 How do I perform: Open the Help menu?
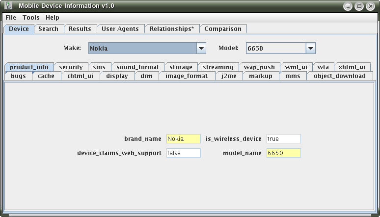53,17
